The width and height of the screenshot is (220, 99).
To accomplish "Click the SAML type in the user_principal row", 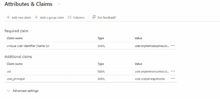I will (101, 79).
